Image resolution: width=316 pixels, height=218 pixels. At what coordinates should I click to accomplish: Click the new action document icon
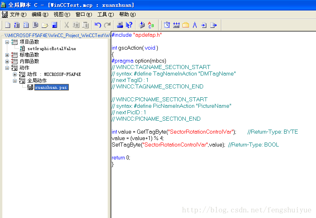[35, 25]
